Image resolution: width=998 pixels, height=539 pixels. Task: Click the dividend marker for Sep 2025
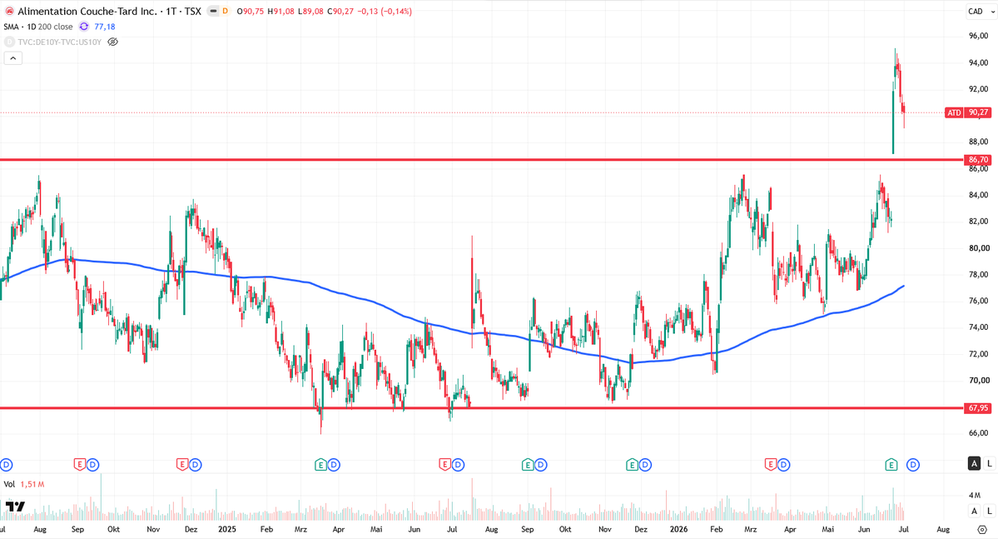(540, 465)
